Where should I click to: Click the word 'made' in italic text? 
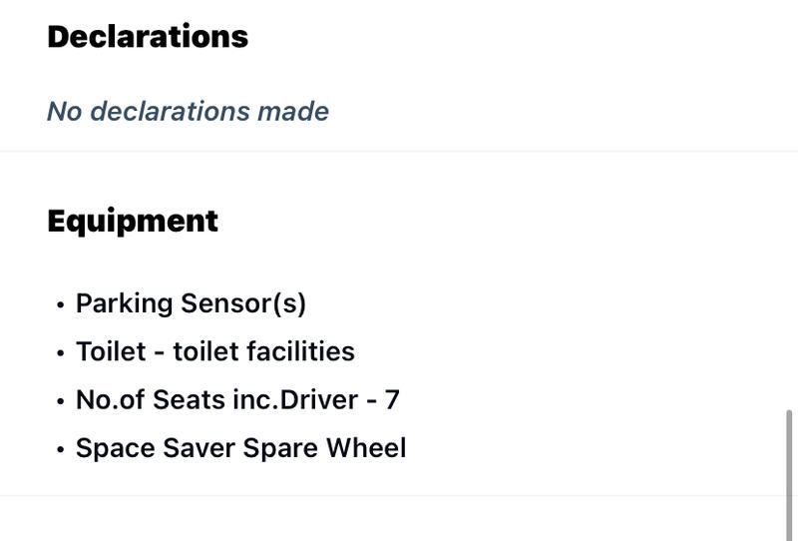[293, 111]
